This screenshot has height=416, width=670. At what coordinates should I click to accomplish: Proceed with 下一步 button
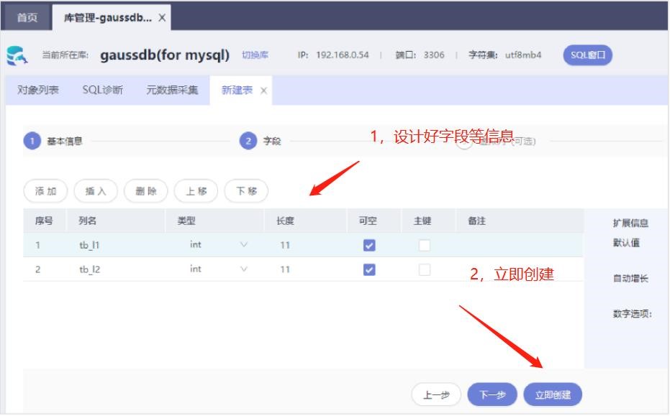coord(492,394)
